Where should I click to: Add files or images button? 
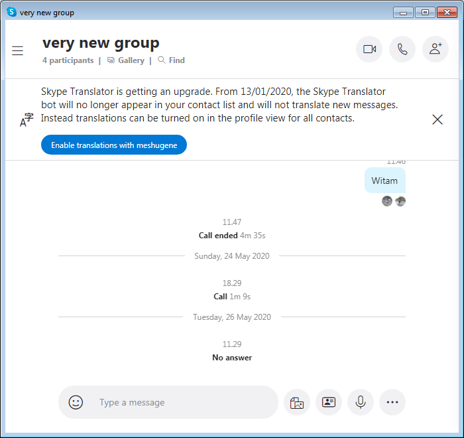tap(297, 402)
